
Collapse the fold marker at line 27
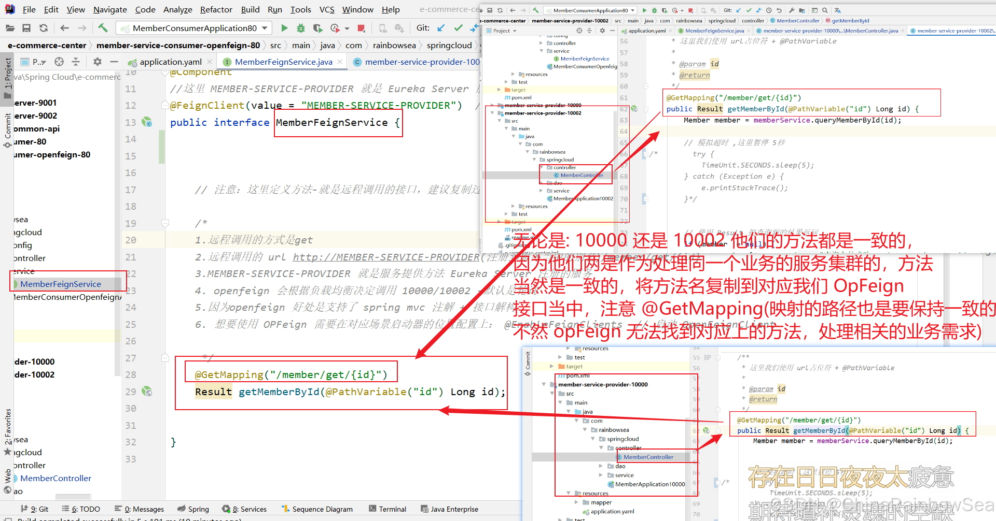click(x=165, y=358)
